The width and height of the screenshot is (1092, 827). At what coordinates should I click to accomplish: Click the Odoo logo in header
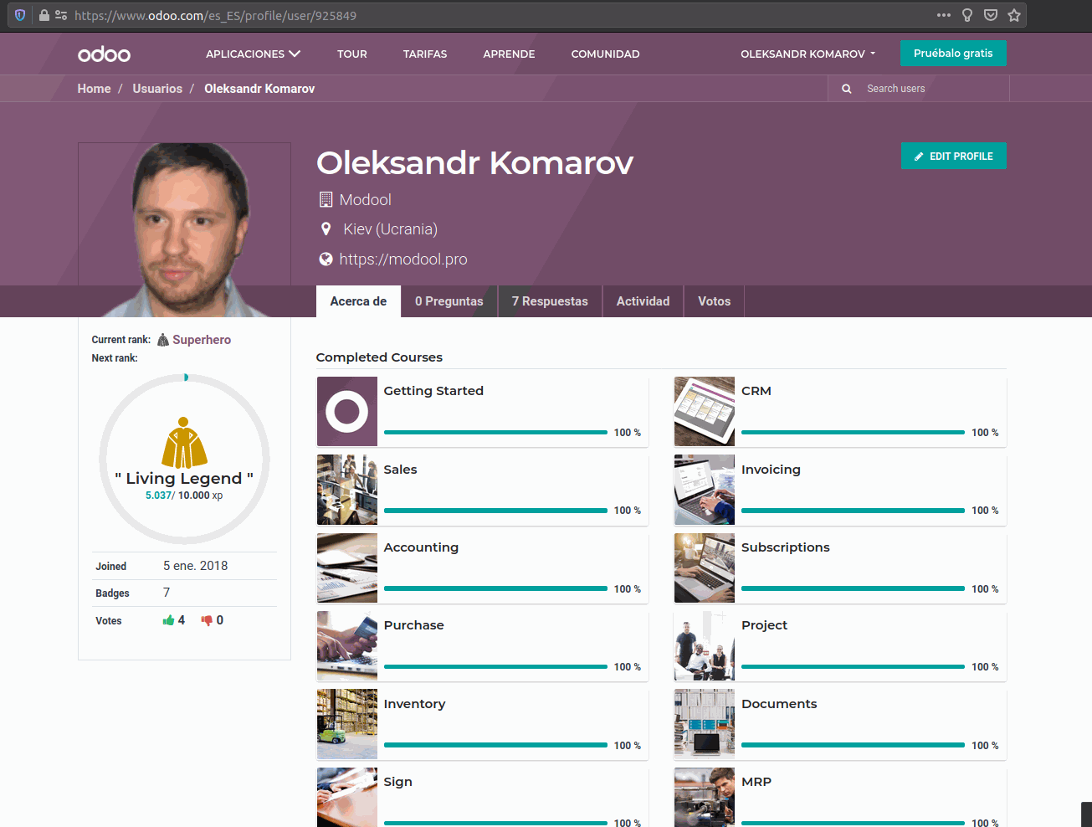click(104, 54)
